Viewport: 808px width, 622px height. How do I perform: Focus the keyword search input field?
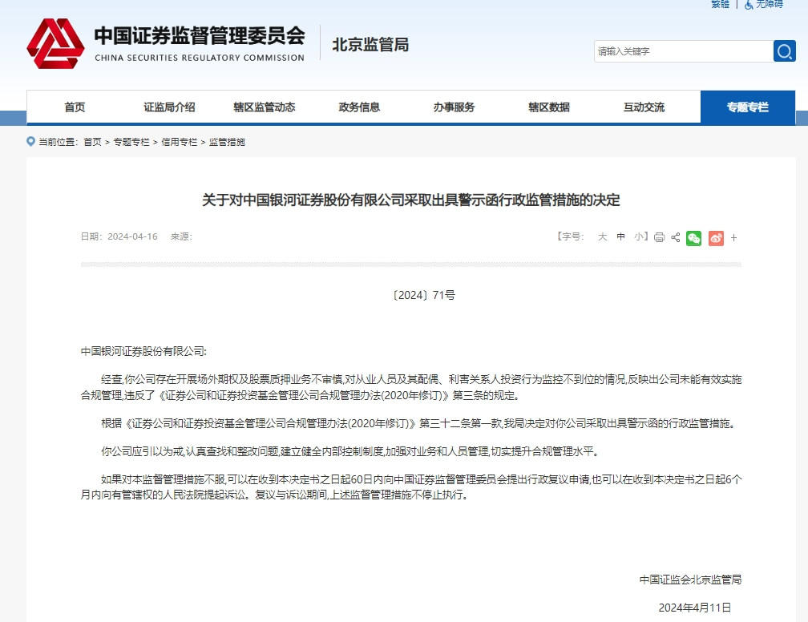(682, 51)
